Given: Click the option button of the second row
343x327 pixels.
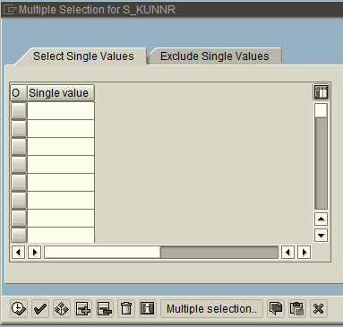Looking at the screenshot, I should coord(19,129).
